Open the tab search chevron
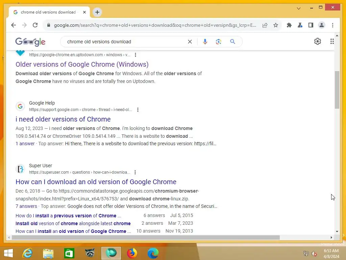The height and width of the screenshot is (260, 346). click(x=299, y=8)
